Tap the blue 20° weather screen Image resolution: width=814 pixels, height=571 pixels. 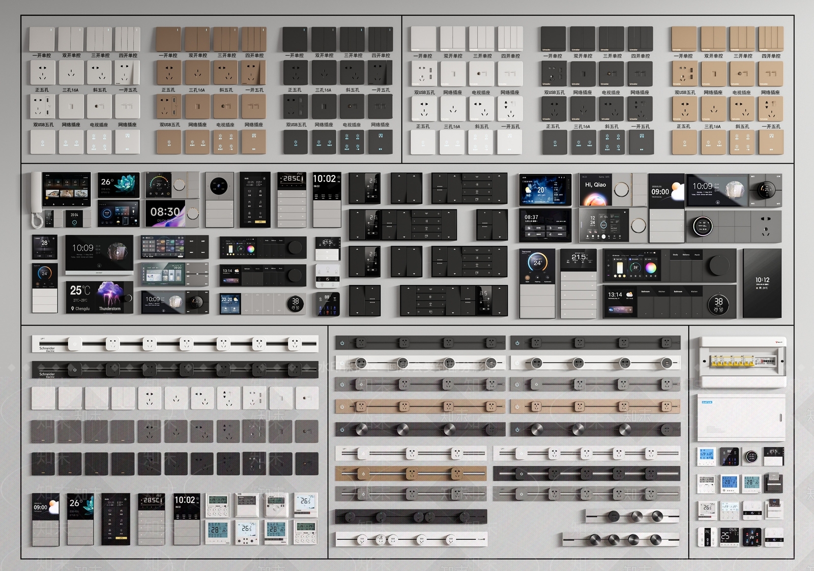pyautogui.click(x=545, y=190)
